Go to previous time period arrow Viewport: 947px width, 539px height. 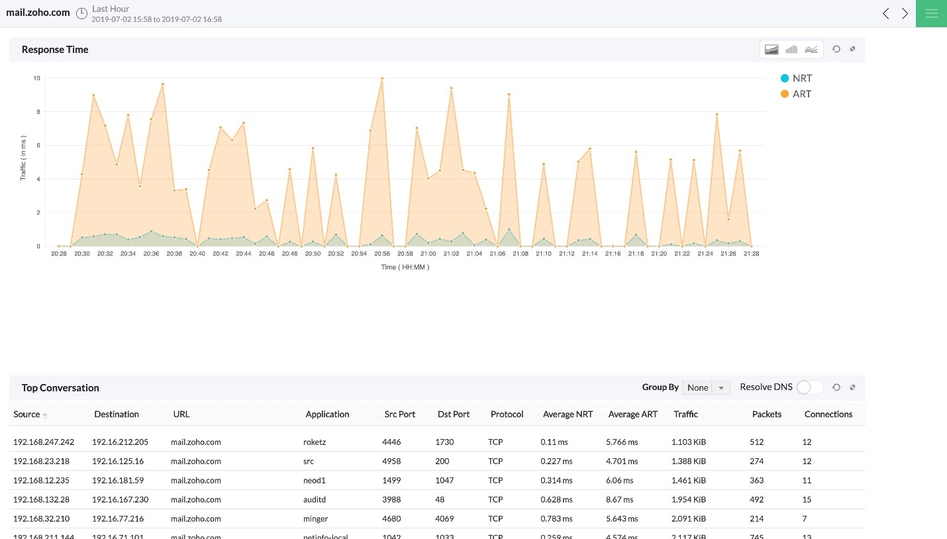(x=886, y=14)
